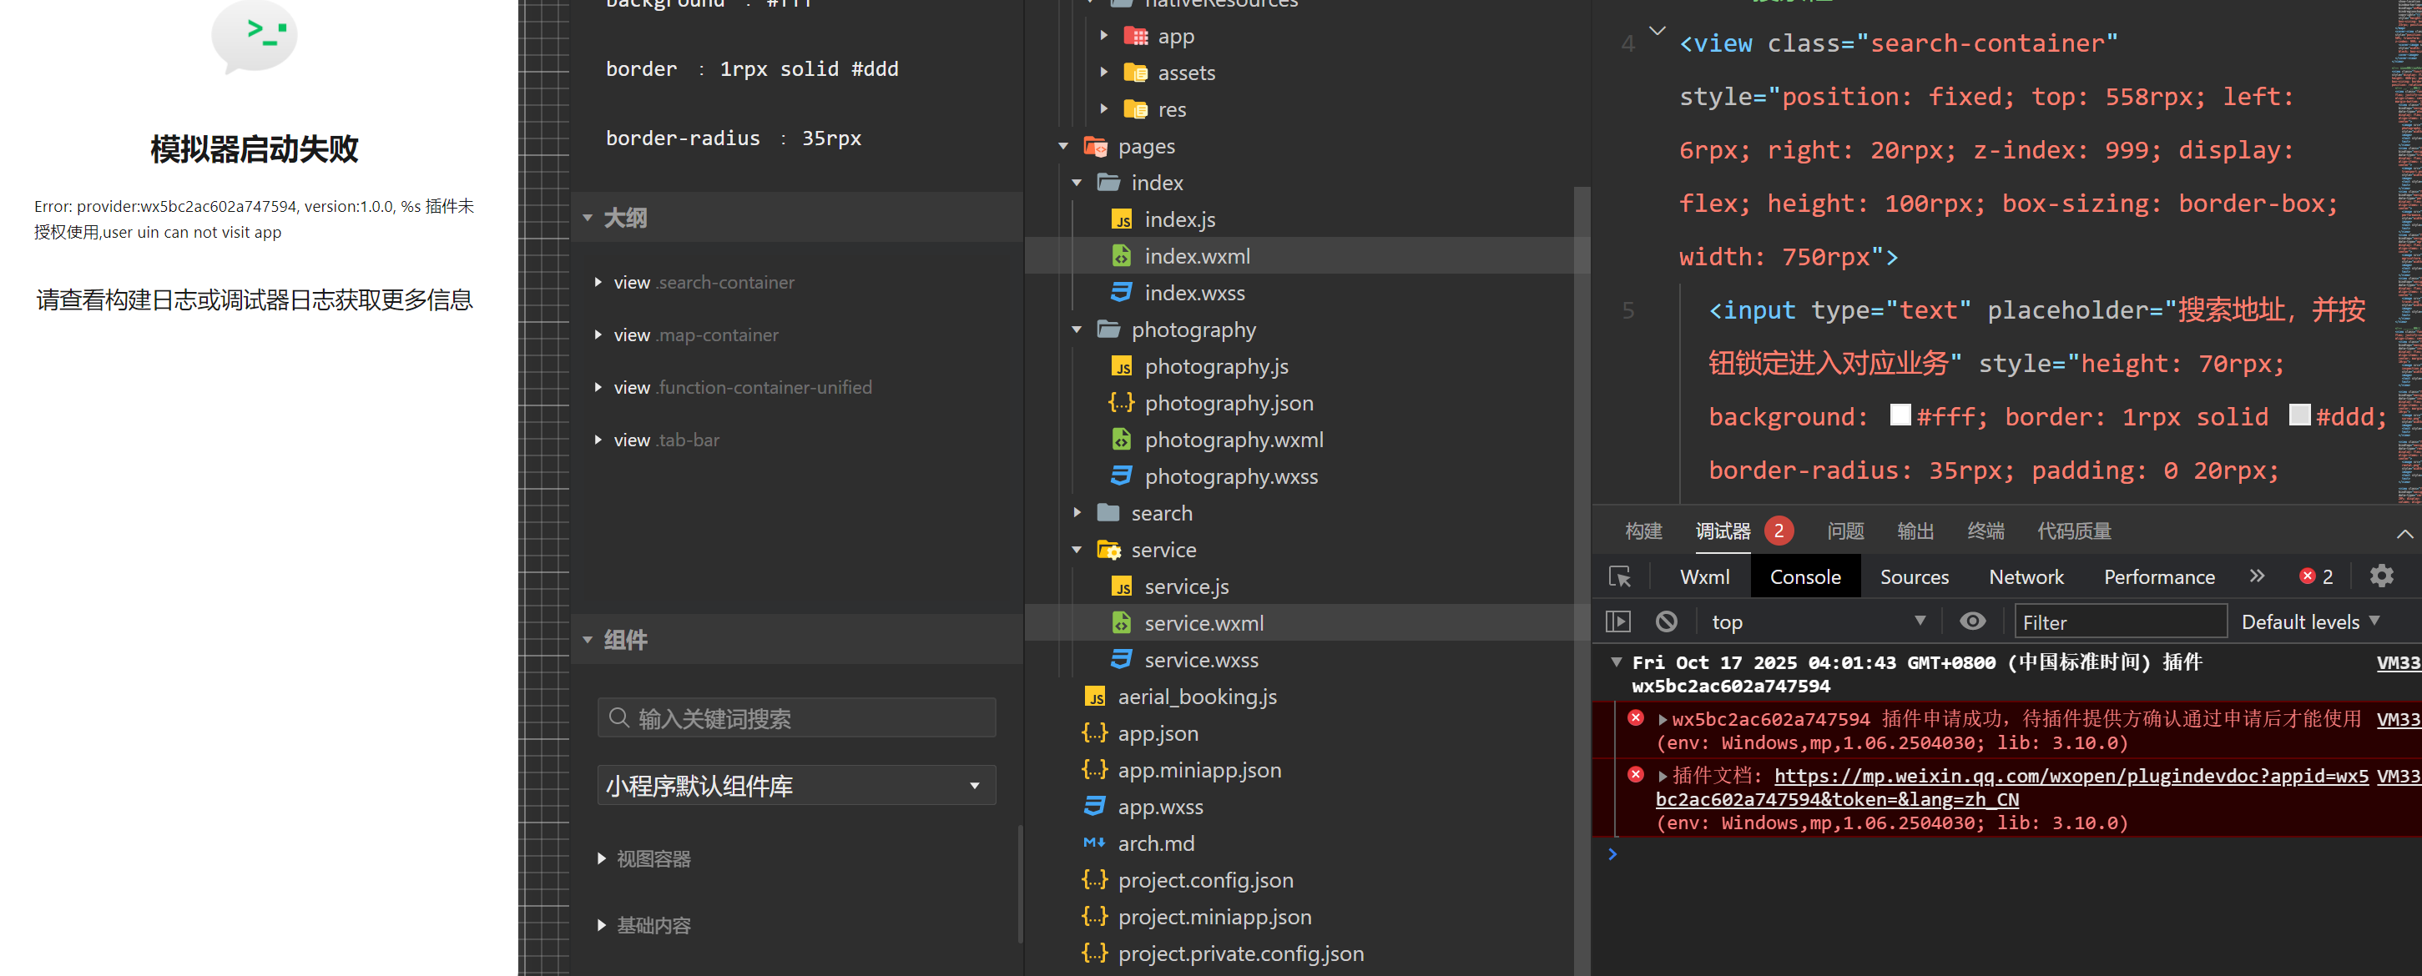Open the plugin documentation link
The image size is (2422, 976).
pos(2068,776)
